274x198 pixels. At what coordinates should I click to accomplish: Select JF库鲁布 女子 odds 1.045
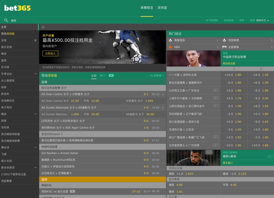145,101
